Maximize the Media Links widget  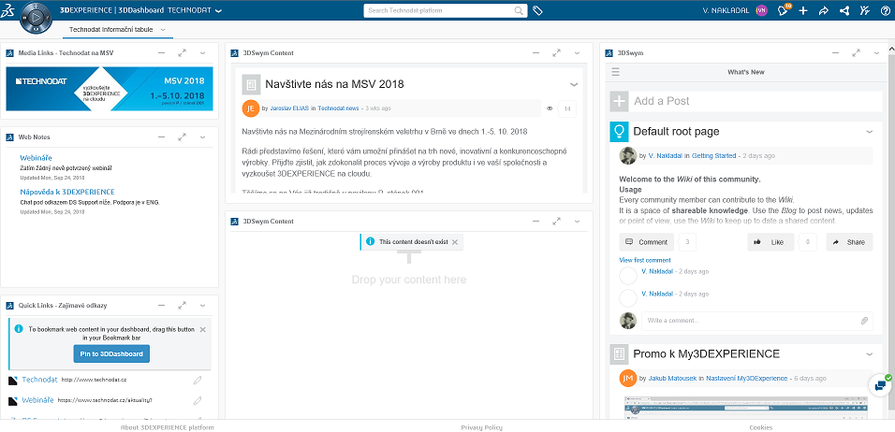coord(182,52)
